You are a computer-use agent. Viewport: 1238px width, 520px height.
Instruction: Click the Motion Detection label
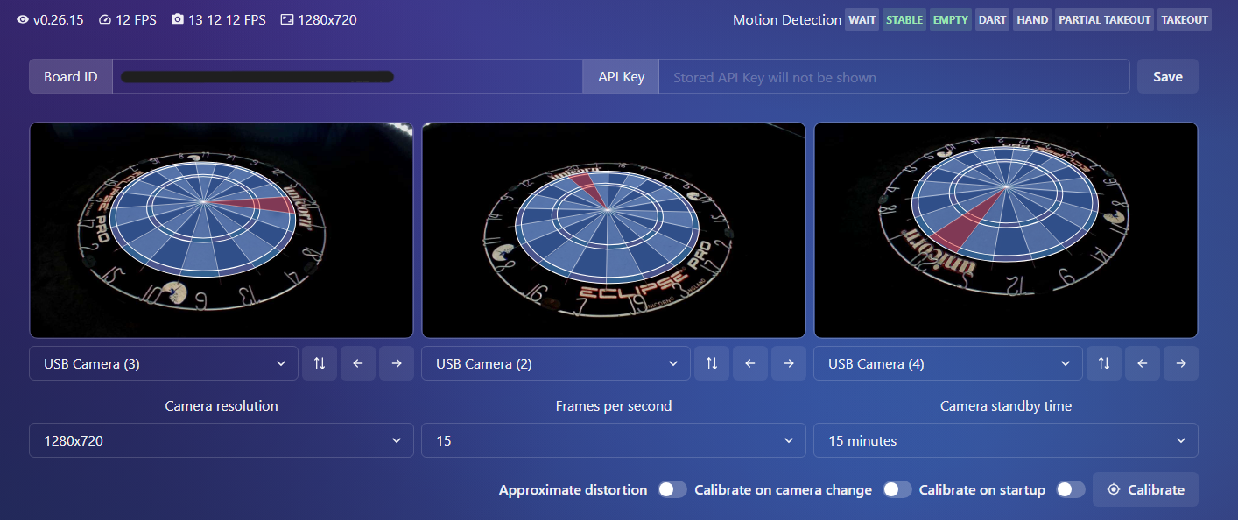click(787, 19)
